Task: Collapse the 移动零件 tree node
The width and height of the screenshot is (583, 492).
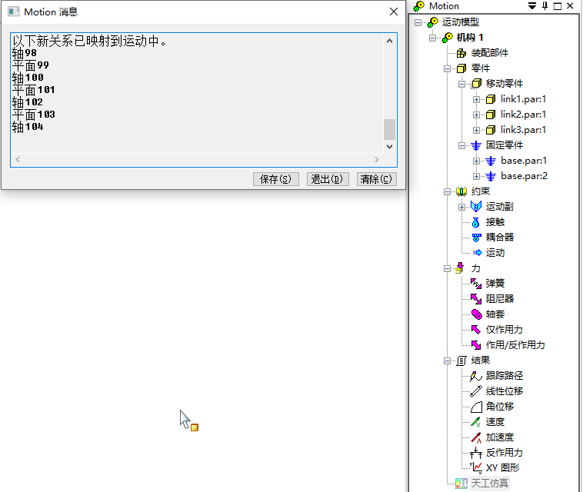Action: point(461,84)
